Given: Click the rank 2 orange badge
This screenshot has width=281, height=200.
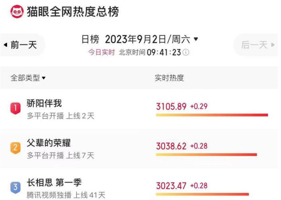Looking at the screenshot, I should (15, 148).
